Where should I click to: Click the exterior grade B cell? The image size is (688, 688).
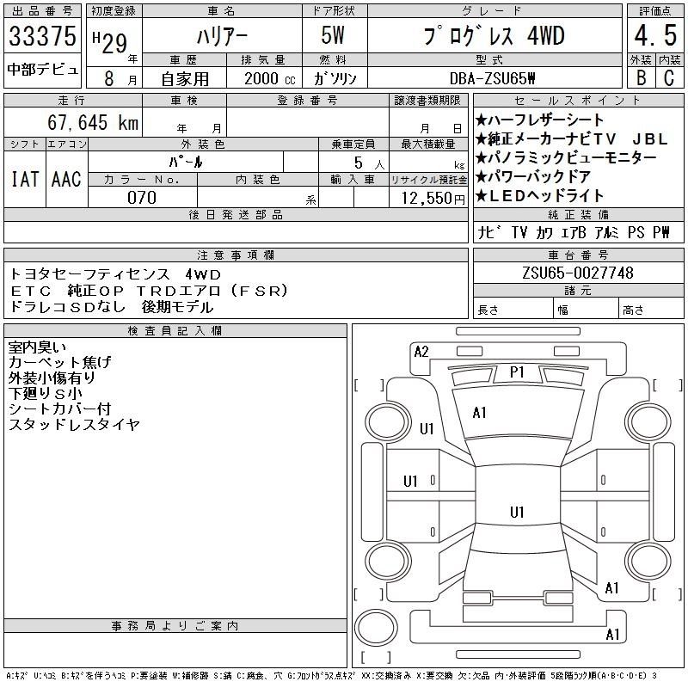tap(641, 77)
